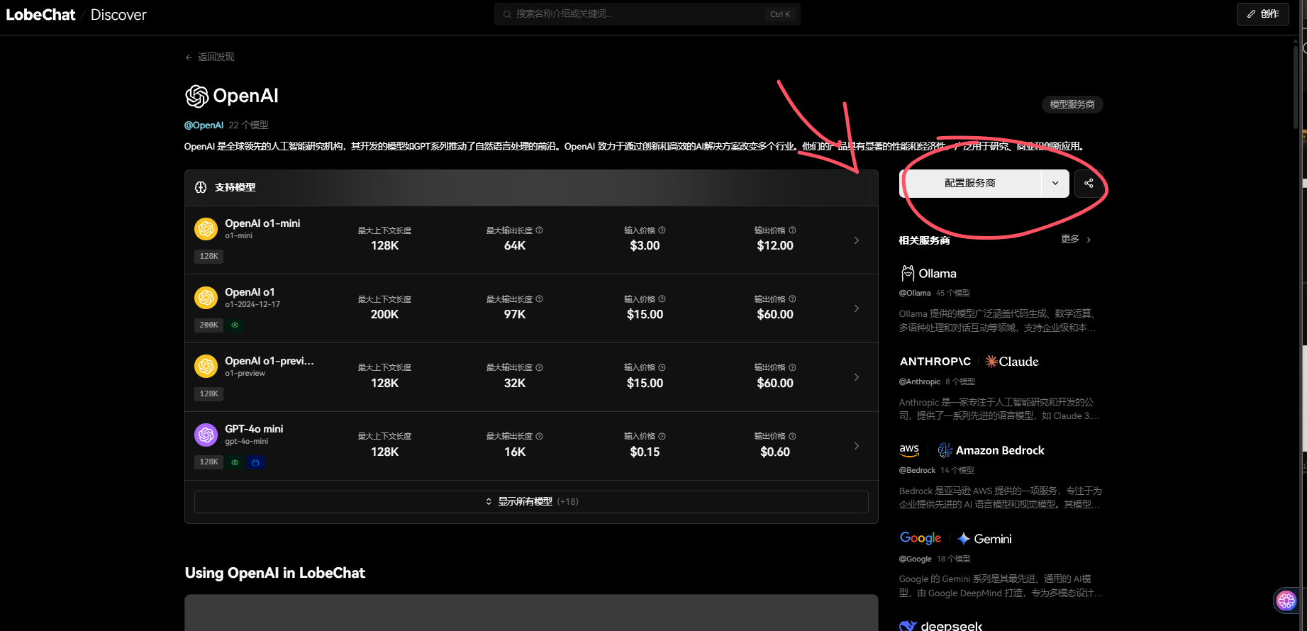The height and width of the screenshot is (631, 1307).
Task: Click the OpenAI o1-mini model name
Action: click(262, 223)
